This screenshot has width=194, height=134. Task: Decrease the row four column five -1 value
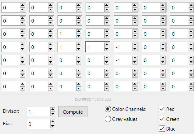coord(135,49)
